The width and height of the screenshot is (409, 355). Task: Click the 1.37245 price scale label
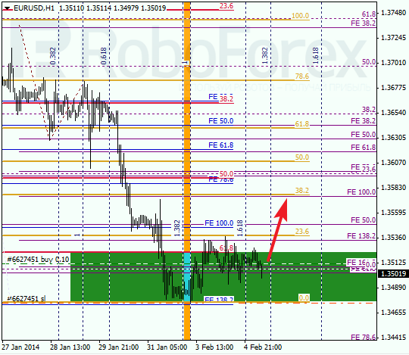(394, 38)
